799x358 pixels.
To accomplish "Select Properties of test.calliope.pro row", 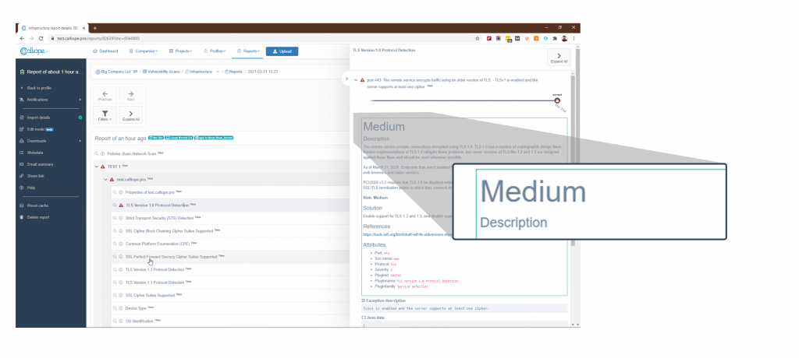I will (230, 192).
